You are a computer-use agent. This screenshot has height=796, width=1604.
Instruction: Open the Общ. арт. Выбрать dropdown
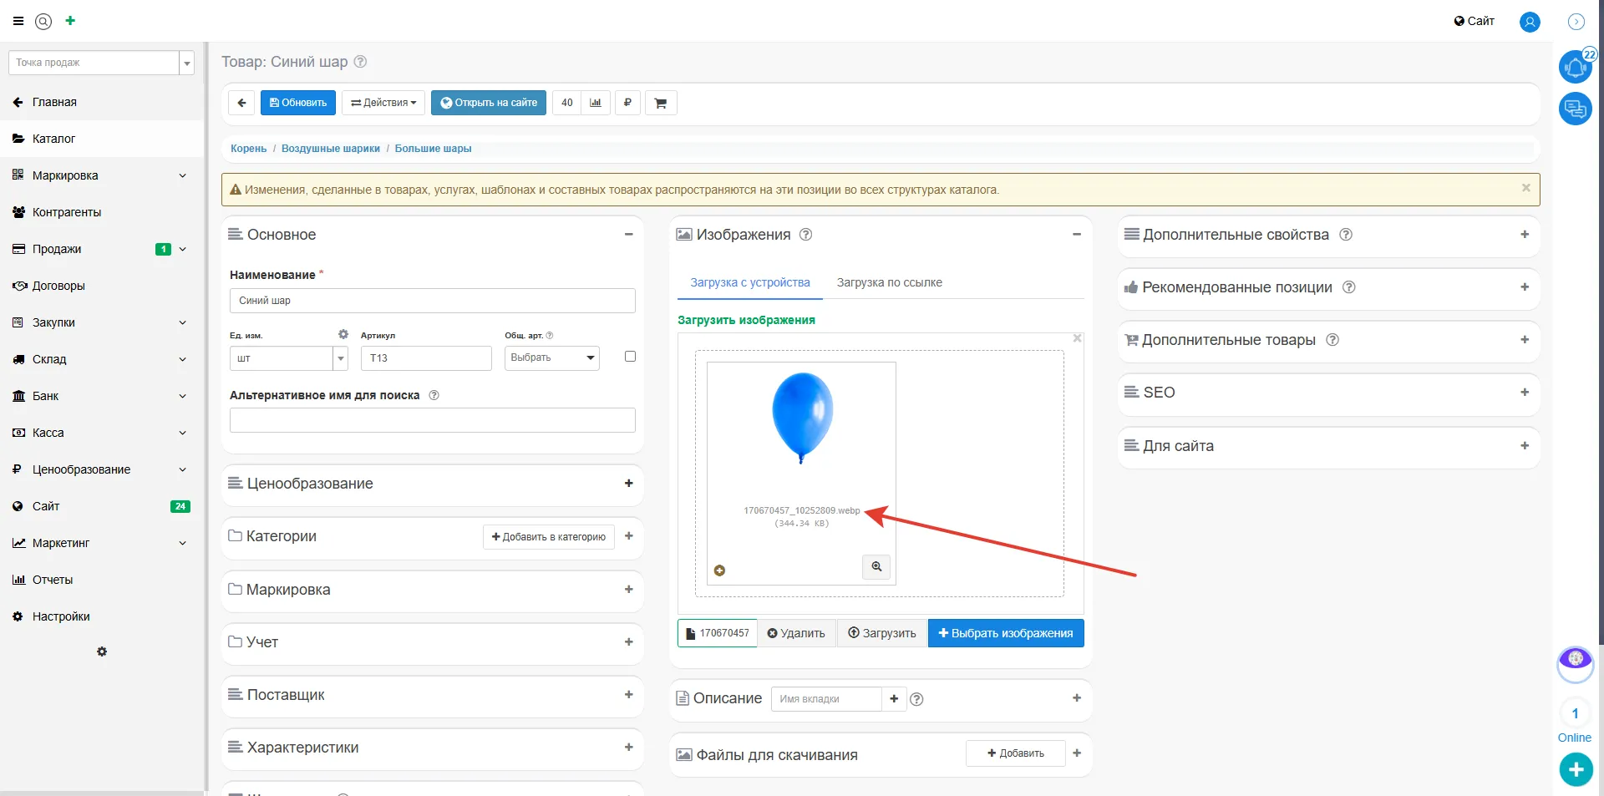[551, 357]
